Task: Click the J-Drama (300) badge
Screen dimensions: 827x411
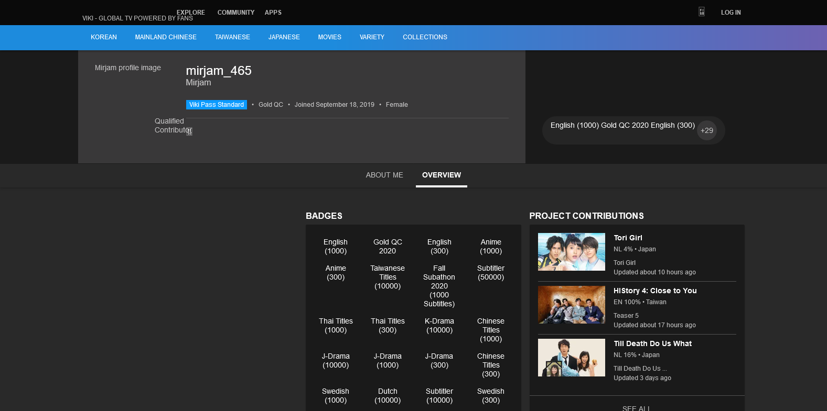Action: [439, 361]
